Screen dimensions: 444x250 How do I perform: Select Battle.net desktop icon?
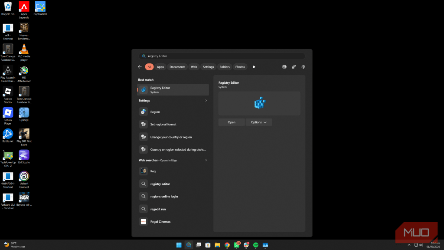pos(8,135)
